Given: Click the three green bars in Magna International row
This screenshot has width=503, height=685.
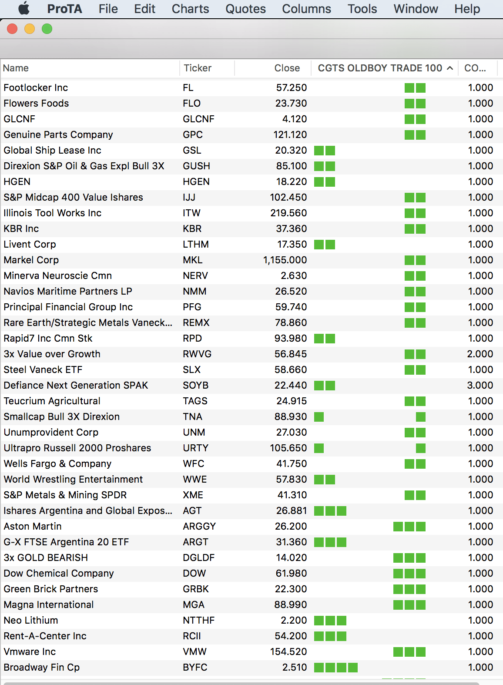Looking at the screenshot, I should [409, 605].
